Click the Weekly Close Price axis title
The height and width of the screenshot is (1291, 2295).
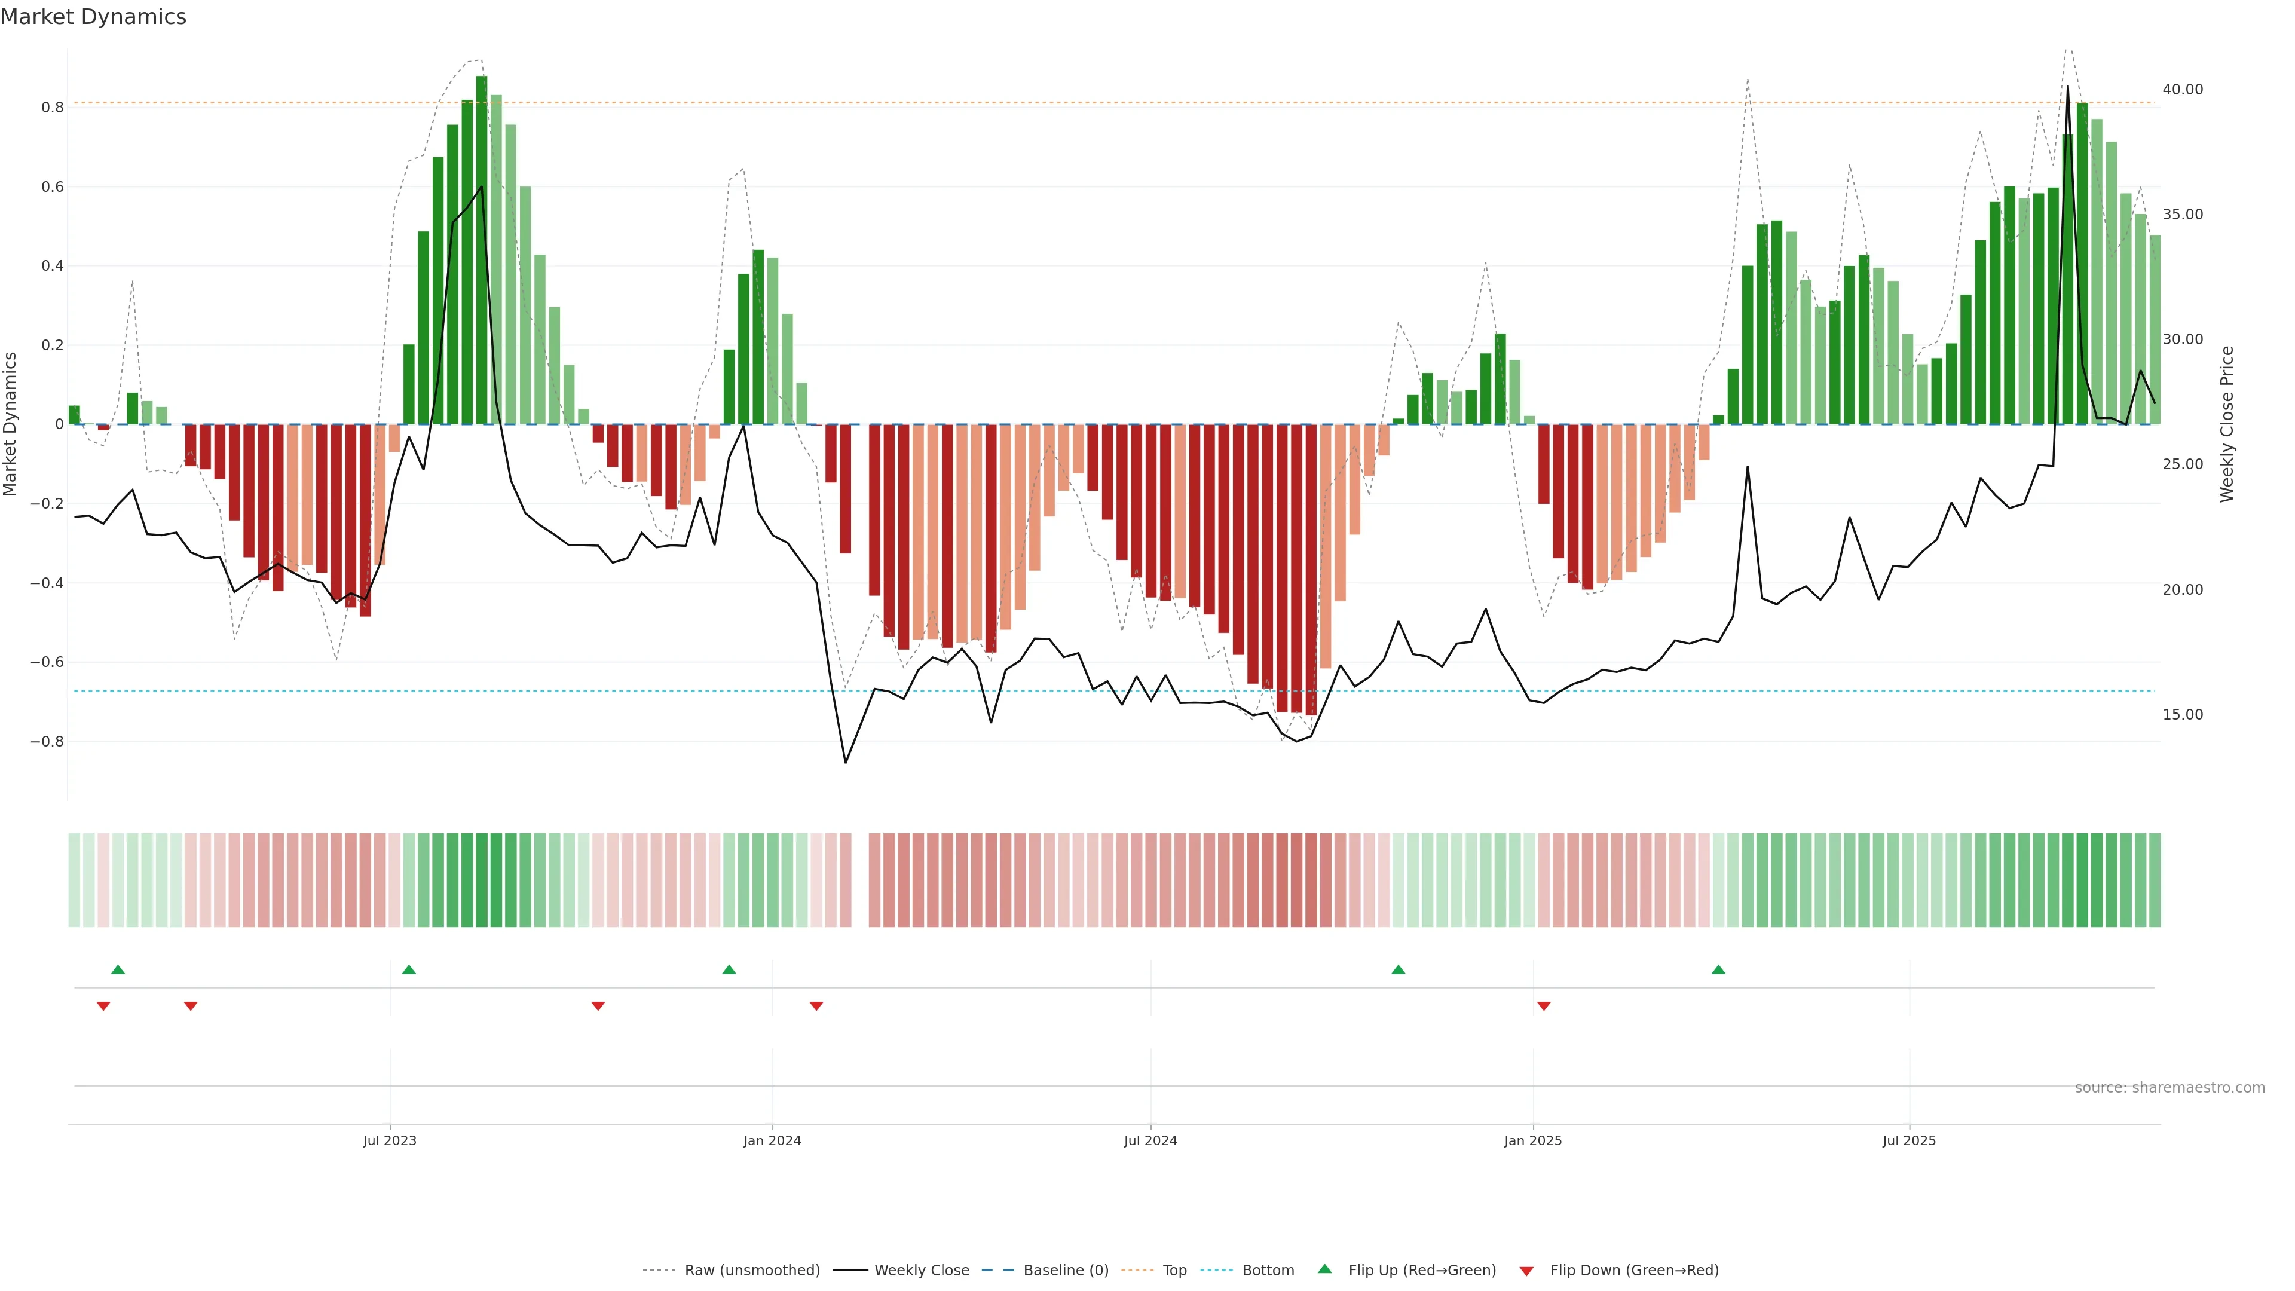[2226, 424]
